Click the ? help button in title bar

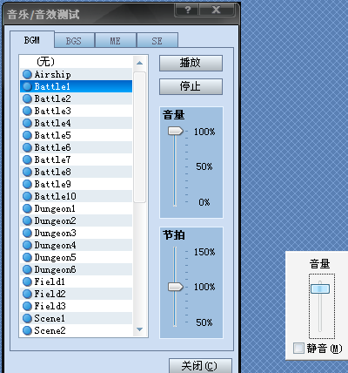point(187,10)
